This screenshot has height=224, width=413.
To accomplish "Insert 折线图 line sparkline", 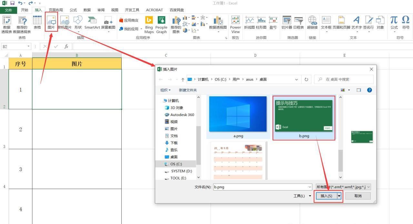I will coord(249,23).
